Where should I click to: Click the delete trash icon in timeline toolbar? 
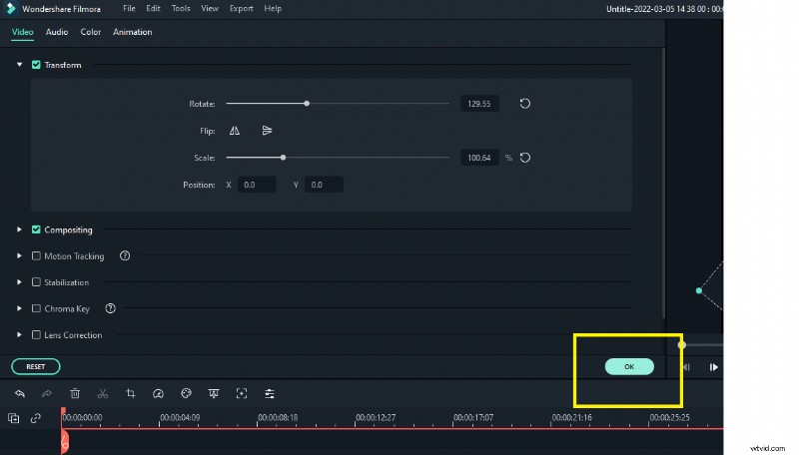75,394
